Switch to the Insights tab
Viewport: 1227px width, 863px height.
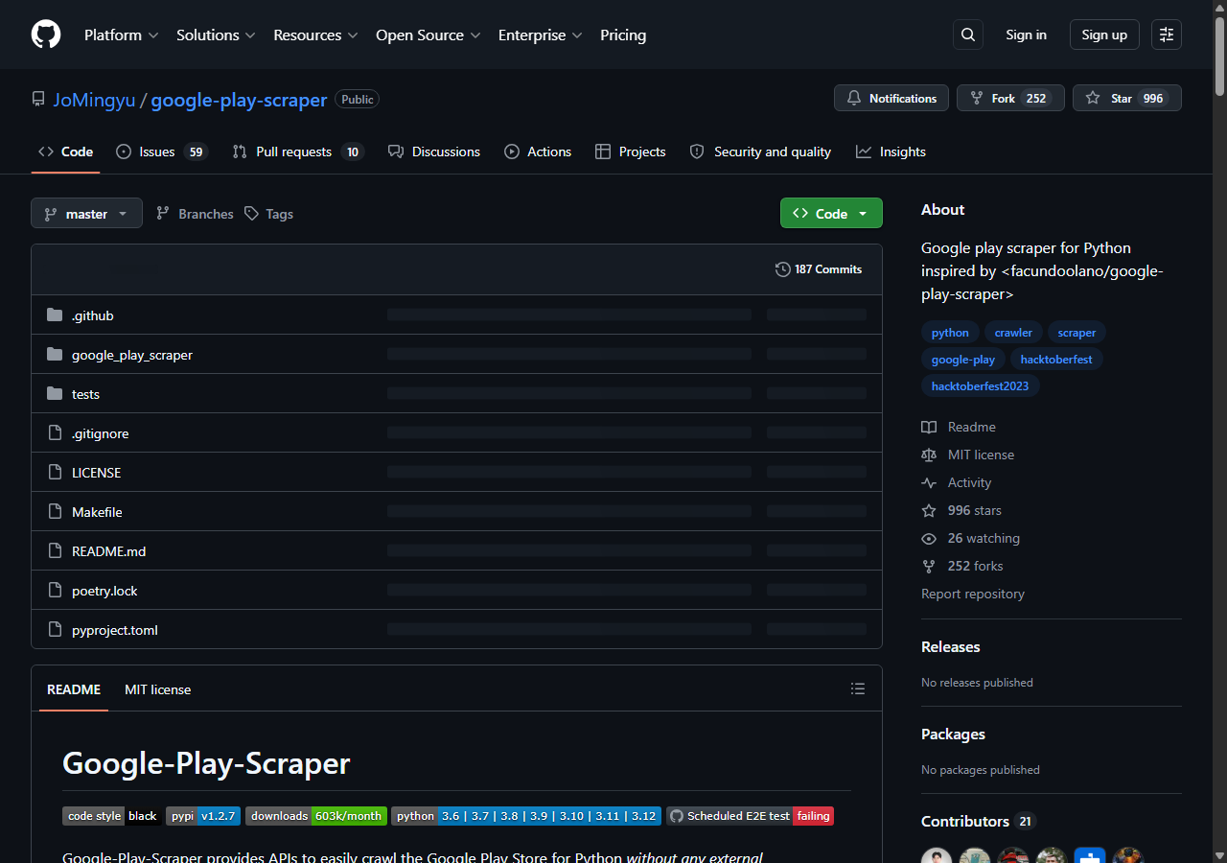click(x=891, y=152)
